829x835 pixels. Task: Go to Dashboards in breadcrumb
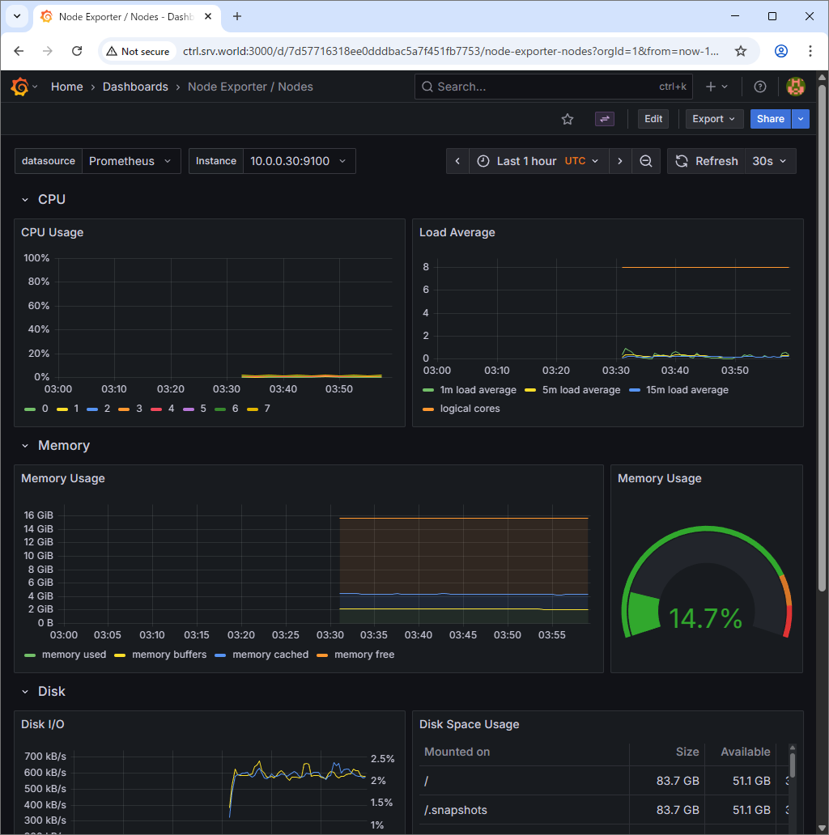[135, 87]
